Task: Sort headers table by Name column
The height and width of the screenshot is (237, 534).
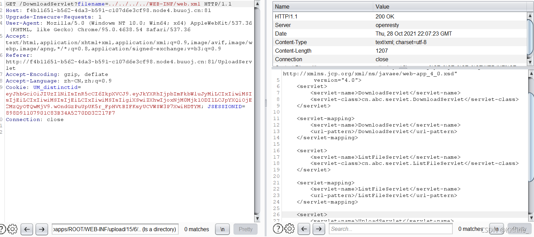Action: (323, 6)
